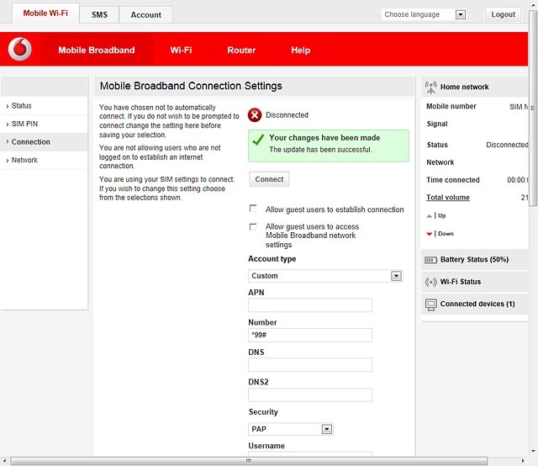Click the Time connected label
The width and height of the screenshot is (538, 466).
click(452, 180)
